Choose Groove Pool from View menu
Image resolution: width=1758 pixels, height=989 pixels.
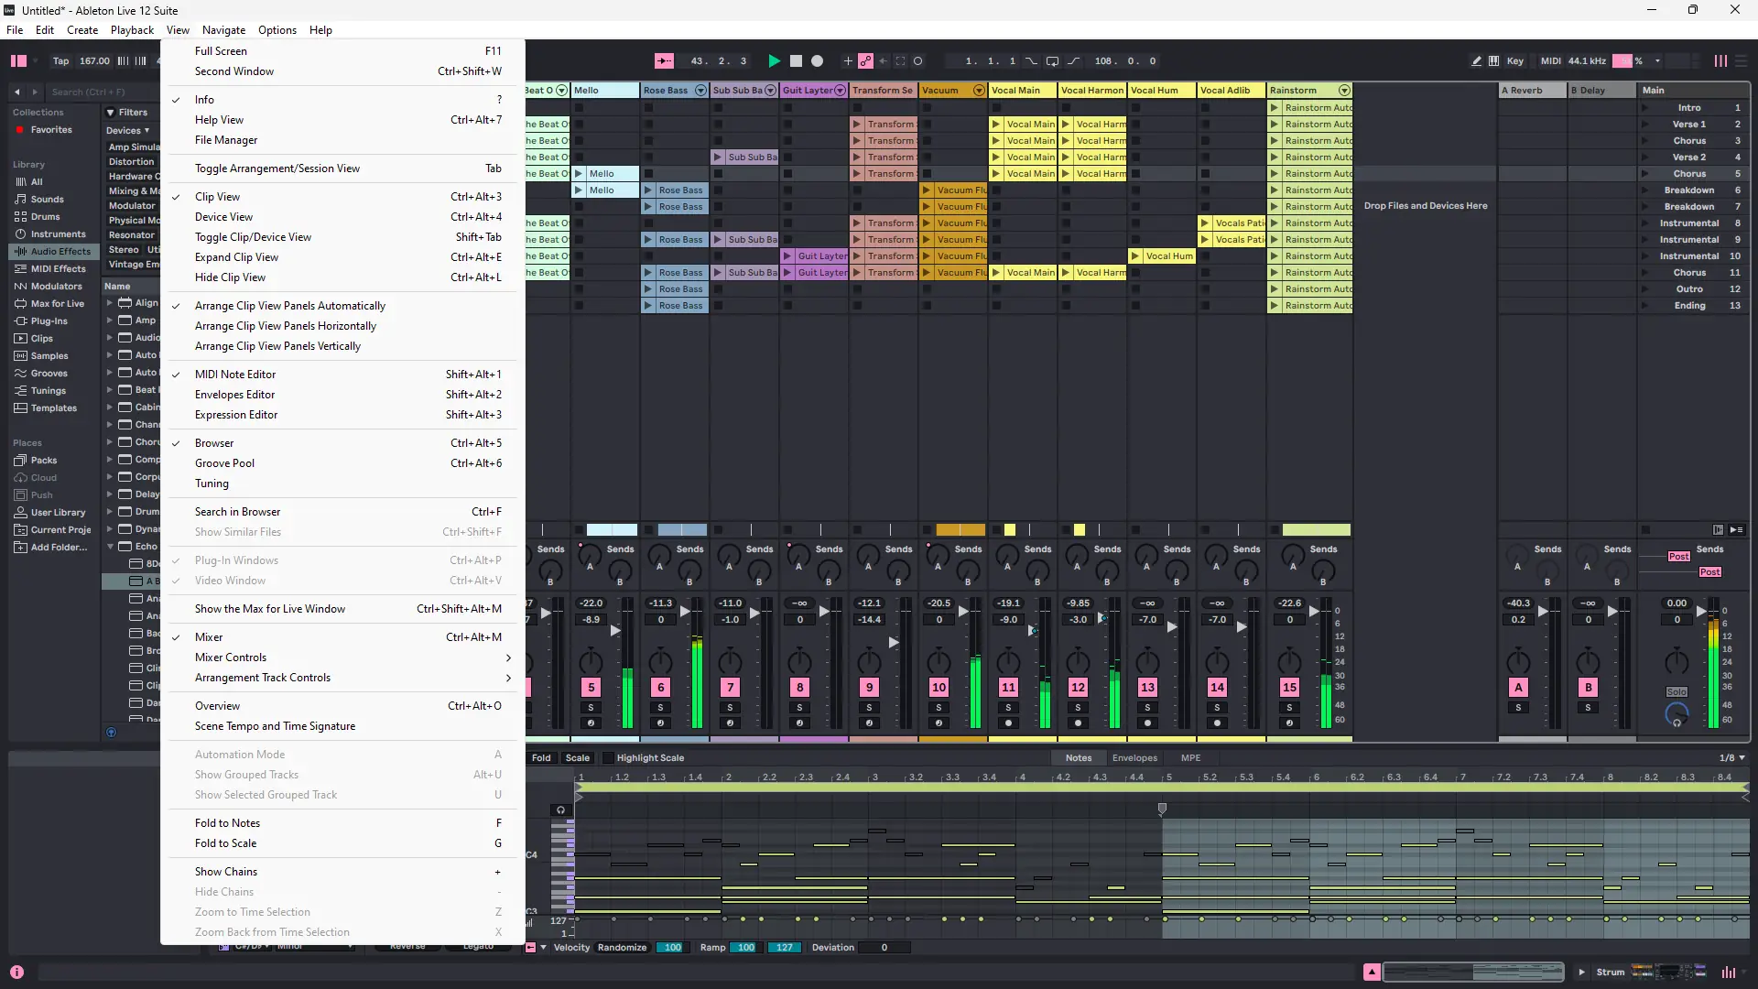(x=224, y=463)
